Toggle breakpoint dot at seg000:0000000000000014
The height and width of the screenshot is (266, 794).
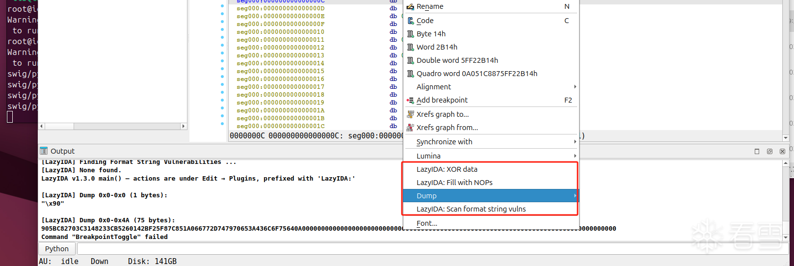222,61
